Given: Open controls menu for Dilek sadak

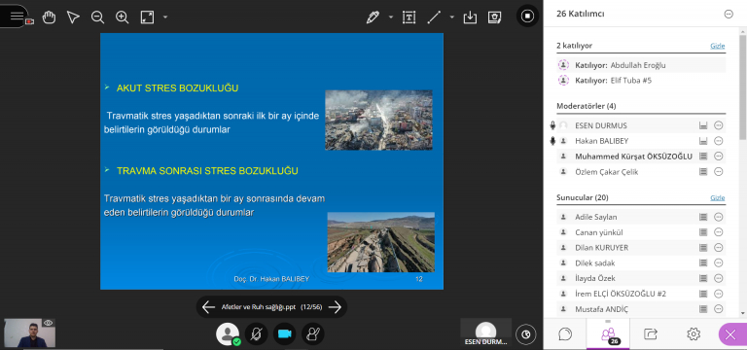Looking at the screenshot, I should pos(719,262).
